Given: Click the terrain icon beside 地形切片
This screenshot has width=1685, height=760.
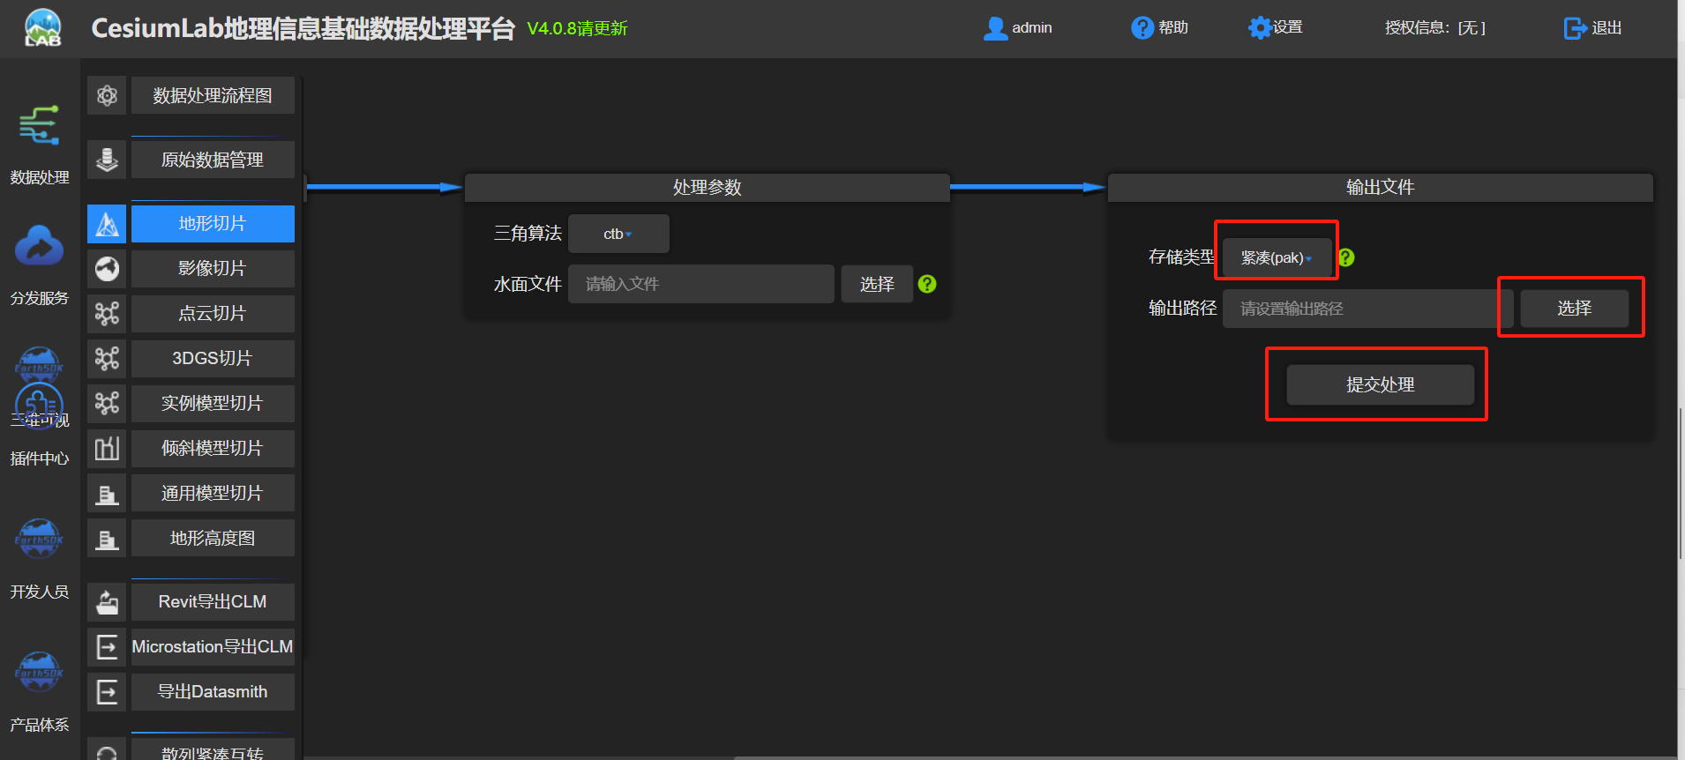Looking at the screenshot, I should coord(107,224).
